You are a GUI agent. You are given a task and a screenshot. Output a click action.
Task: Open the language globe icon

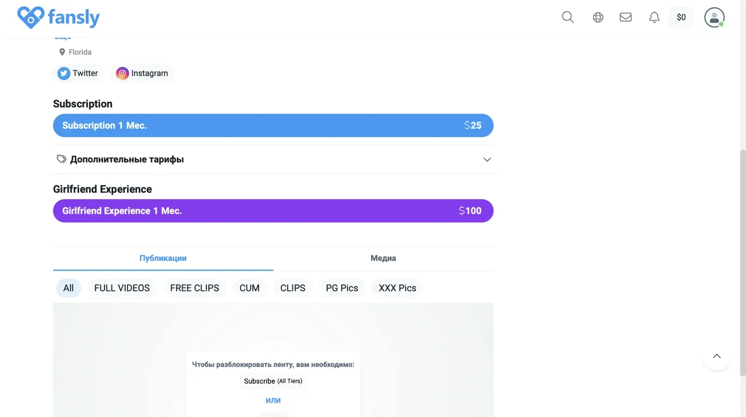pyautogui.click(x=598, y=17)
